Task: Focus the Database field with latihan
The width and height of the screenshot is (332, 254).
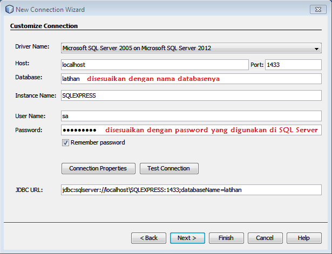Action: coord(191,79)
